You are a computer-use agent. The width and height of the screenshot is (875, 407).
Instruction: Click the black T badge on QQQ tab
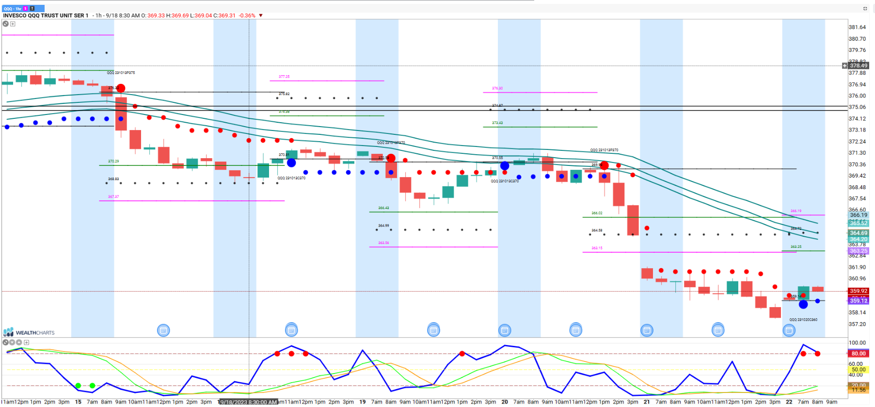(32, 8)
